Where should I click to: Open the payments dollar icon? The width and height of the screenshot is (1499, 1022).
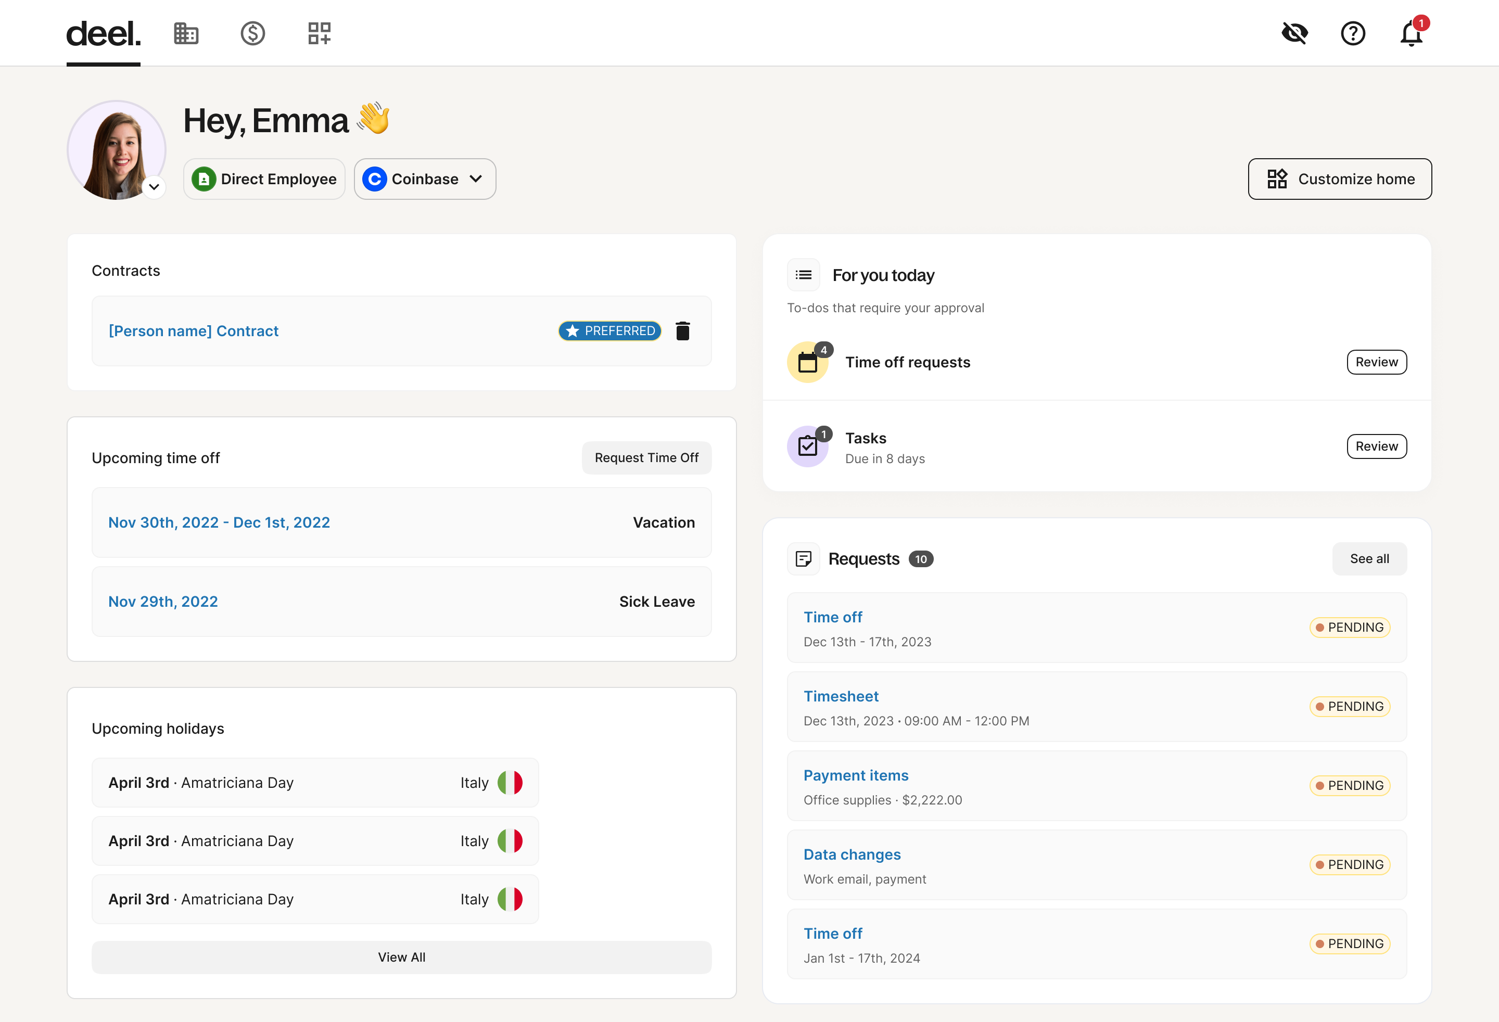pyautogui.click(x=253, y=33)
